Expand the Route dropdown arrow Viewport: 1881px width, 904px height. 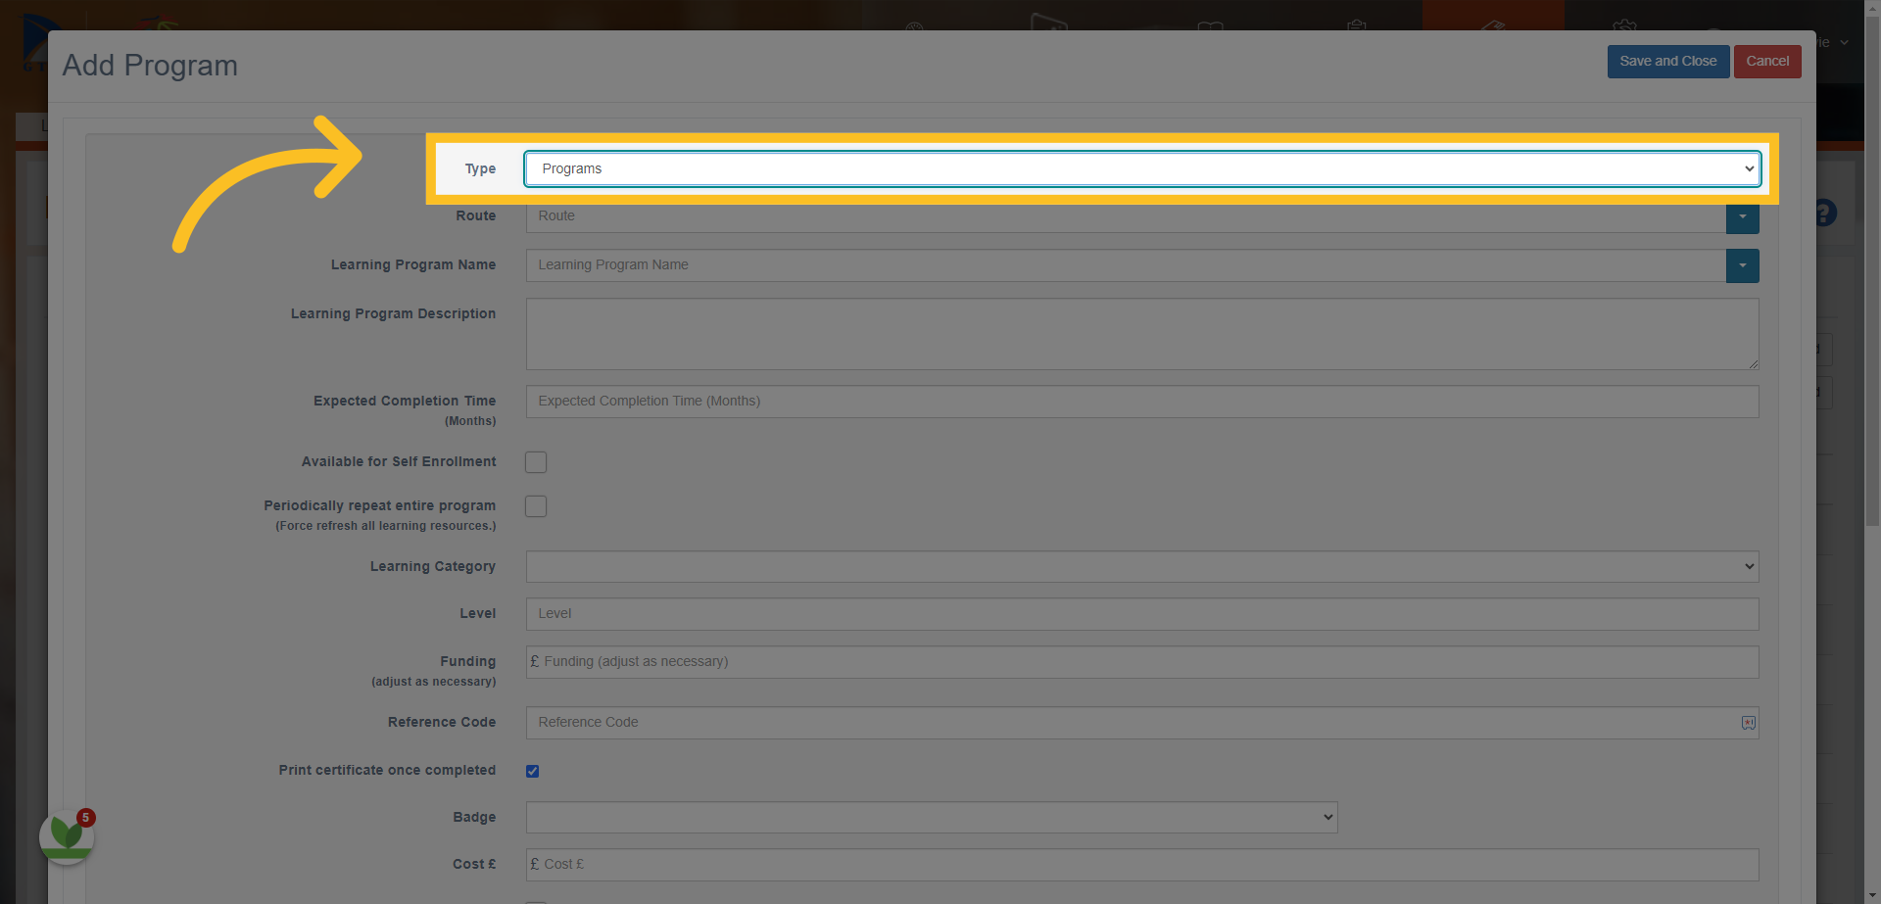point(1742,216)
